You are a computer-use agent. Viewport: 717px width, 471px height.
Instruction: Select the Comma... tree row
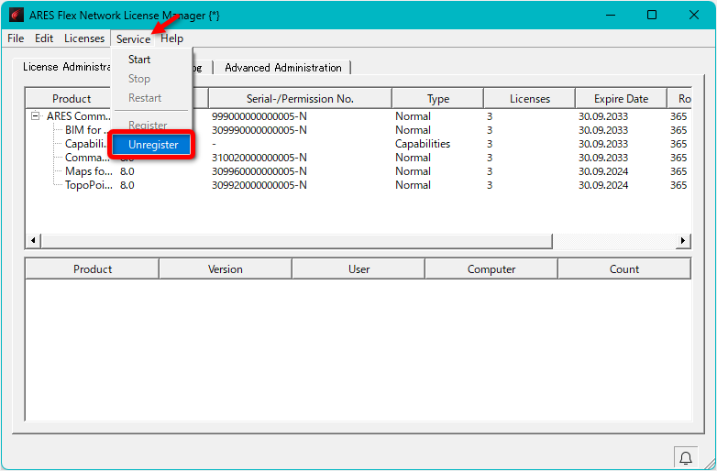(87, 158)
